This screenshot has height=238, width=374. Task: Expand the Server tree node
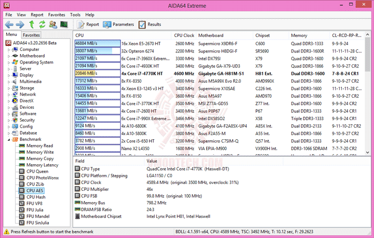[x=9, y=69]
